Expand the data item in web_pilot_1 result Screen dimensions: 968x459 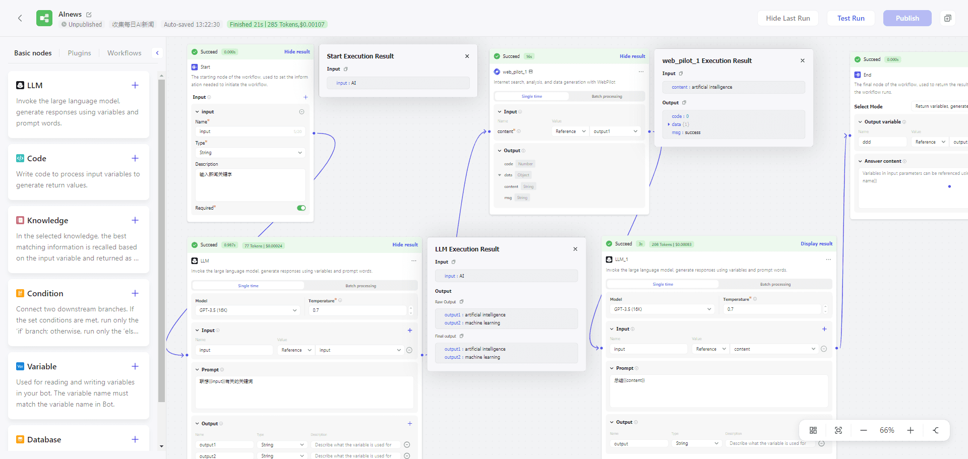click(669, 124)
